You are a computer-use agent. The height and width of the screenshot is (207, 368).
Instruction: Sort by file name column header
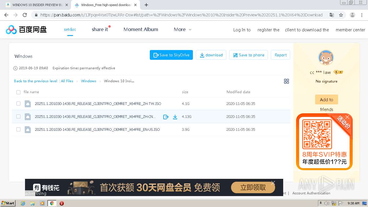pyautogui.click(x=31, y=92)
